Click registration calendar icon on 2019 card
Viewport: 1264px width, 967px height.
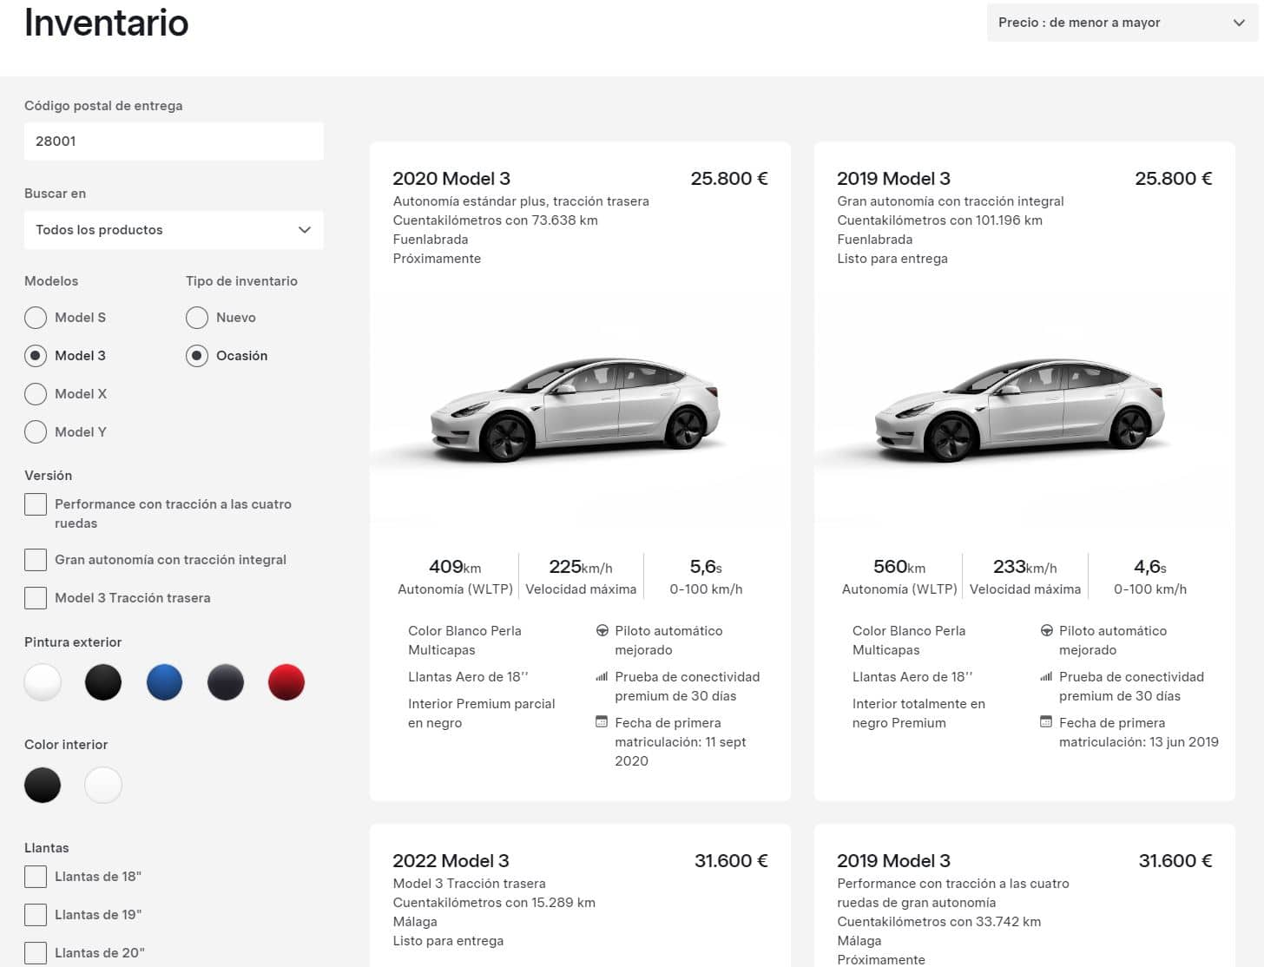click(x=1046, y=722)
